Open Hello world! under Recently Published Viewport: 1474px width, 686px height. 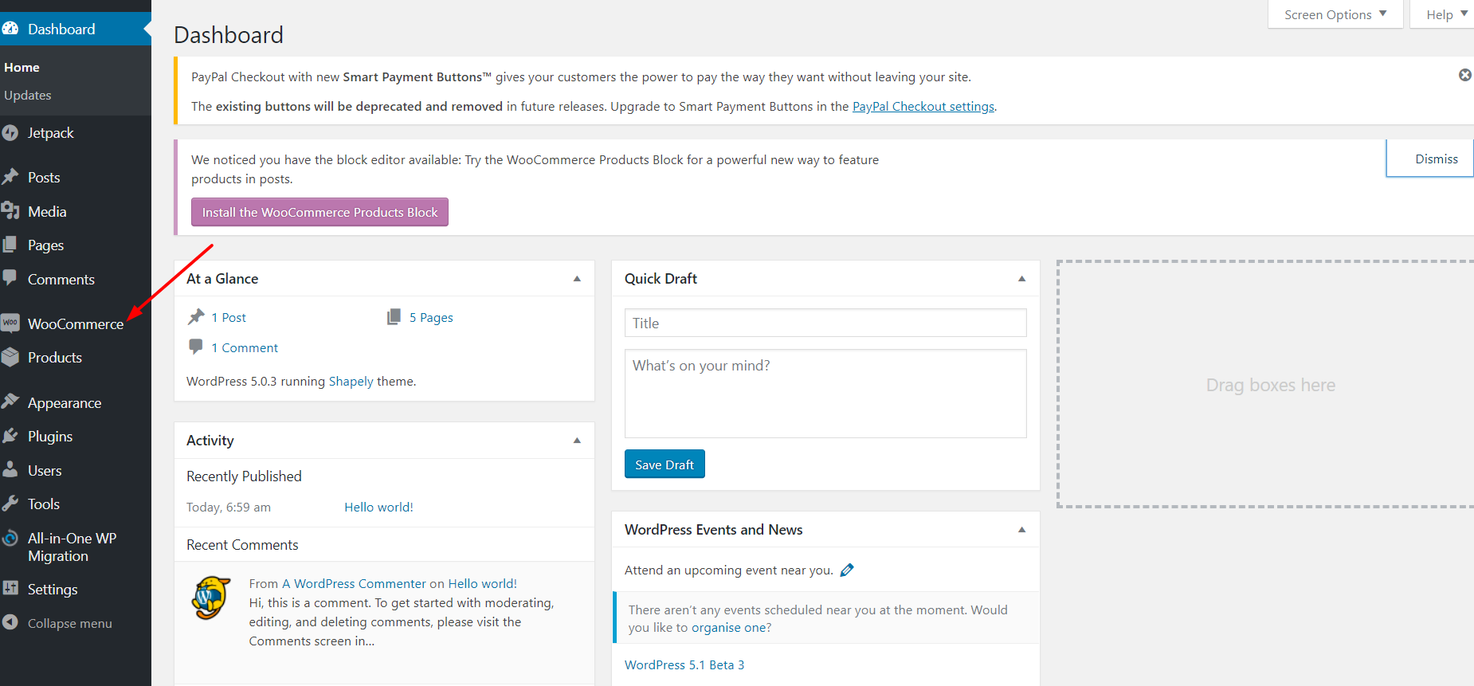pyautogui.click(x=378, y=507)
